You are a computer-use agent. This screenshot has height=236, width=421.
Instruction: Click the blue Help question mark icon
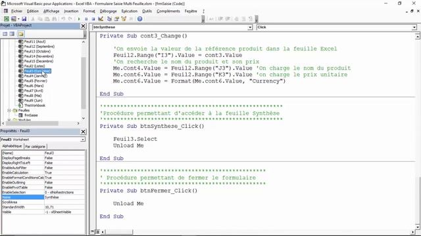(139, 19)
